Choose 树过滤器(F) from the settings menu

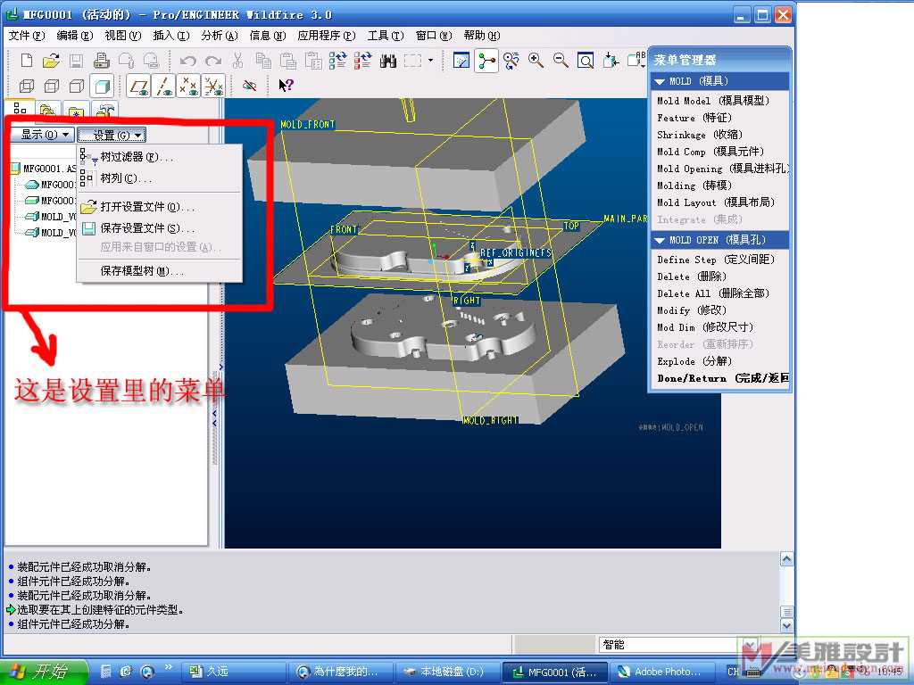[159, 157]
